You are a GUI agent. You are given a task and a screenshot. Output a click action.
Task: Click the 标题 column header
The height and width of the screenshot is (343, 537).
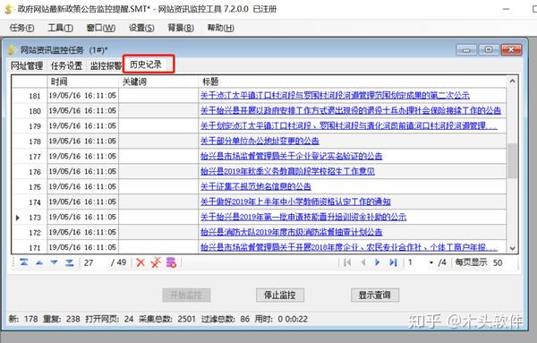(352, 81)
